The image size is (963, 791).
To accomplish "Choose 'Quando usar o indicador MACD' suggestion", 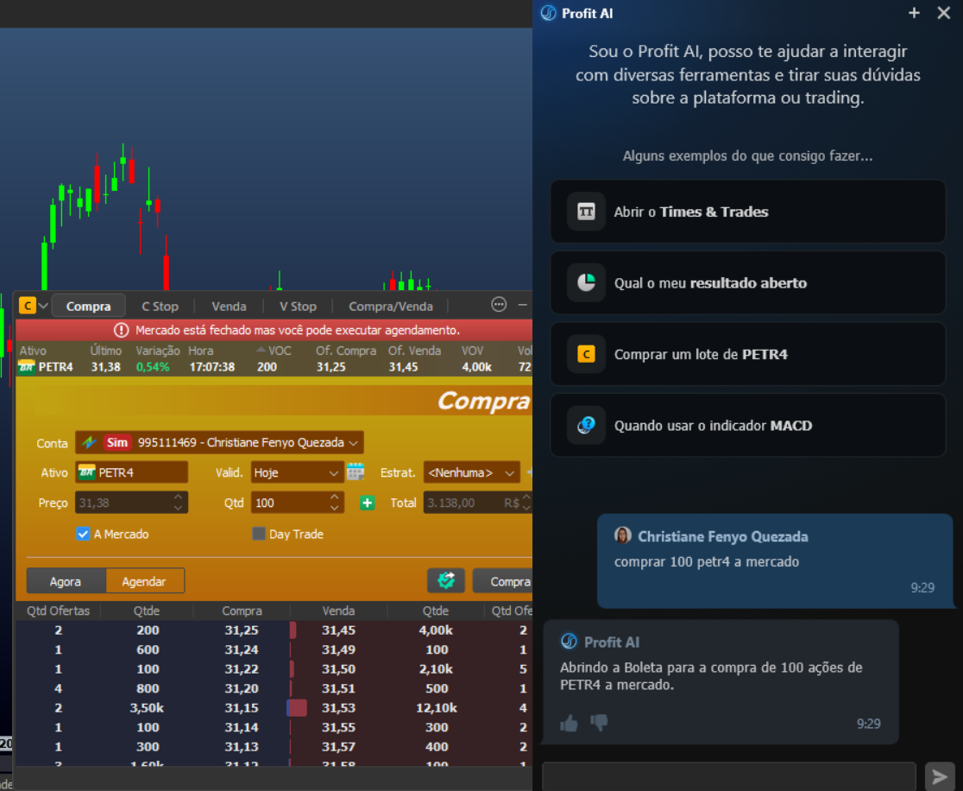I will [x=747, y=426].
